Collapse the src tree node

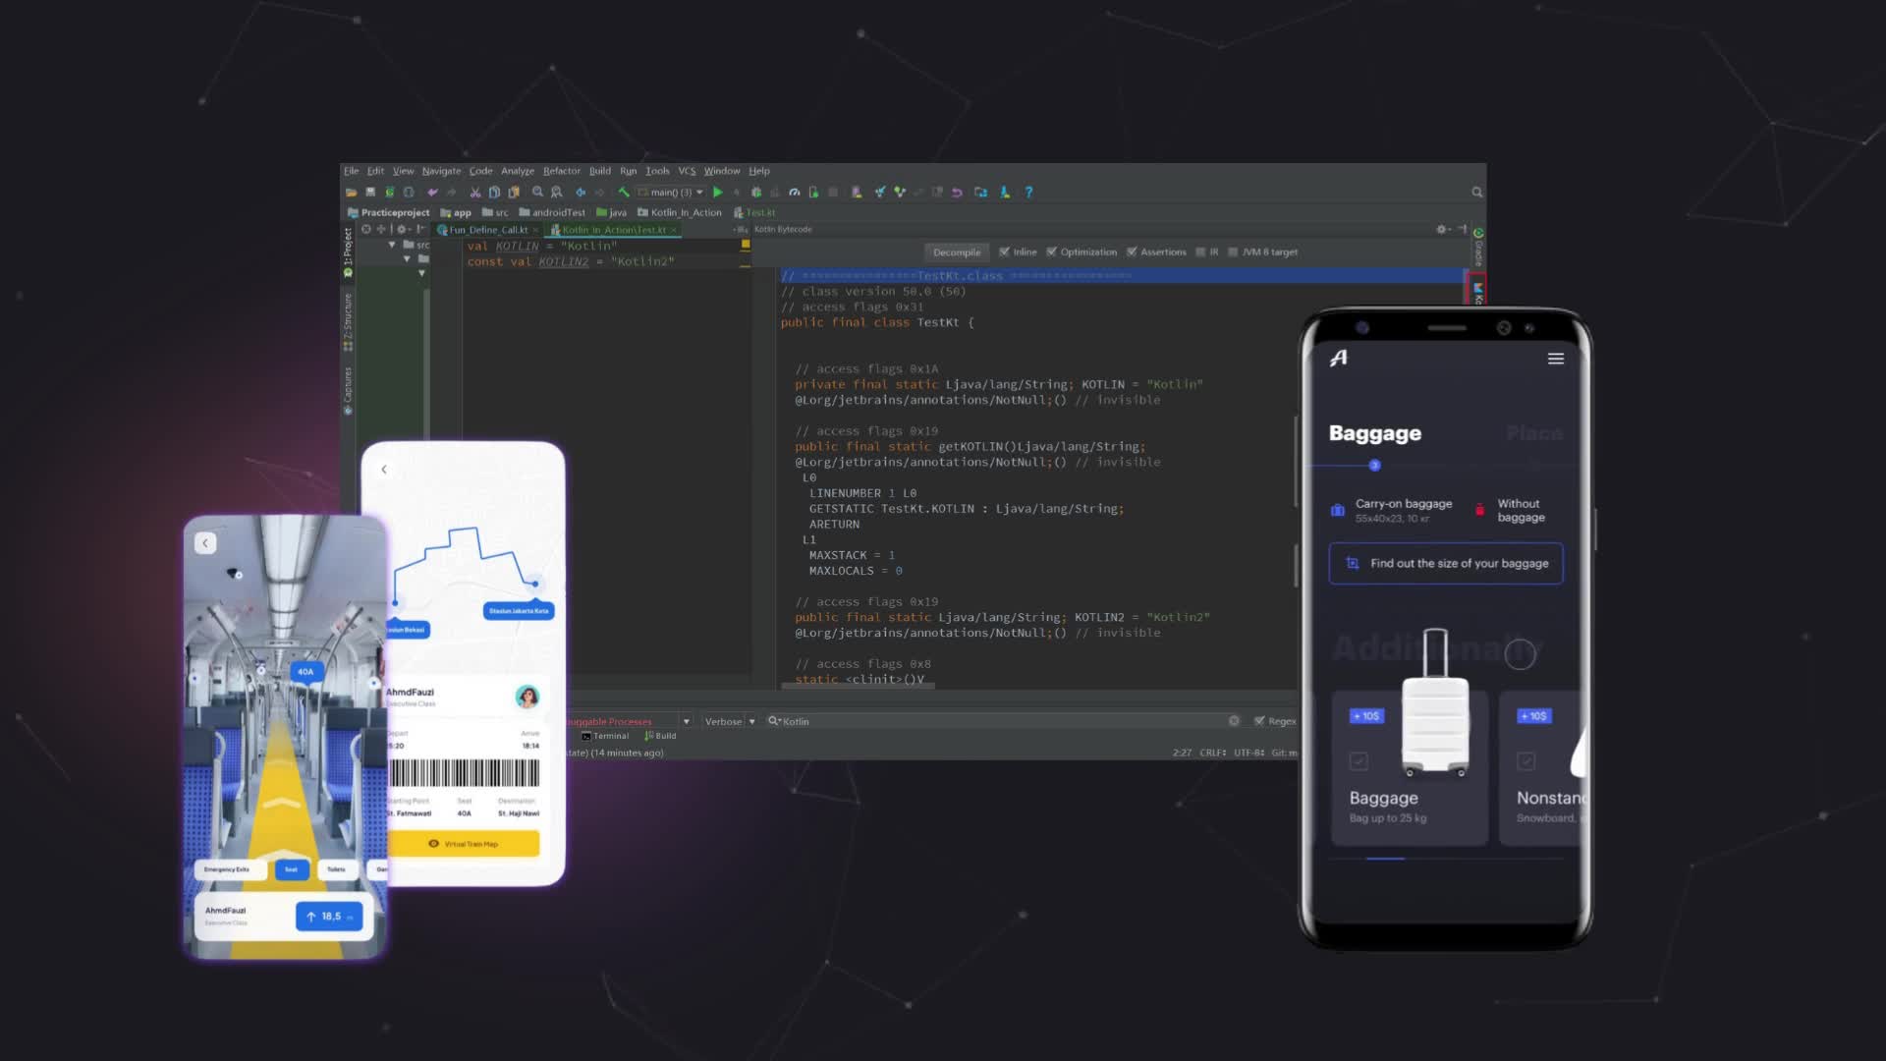[x=392, y=245]
